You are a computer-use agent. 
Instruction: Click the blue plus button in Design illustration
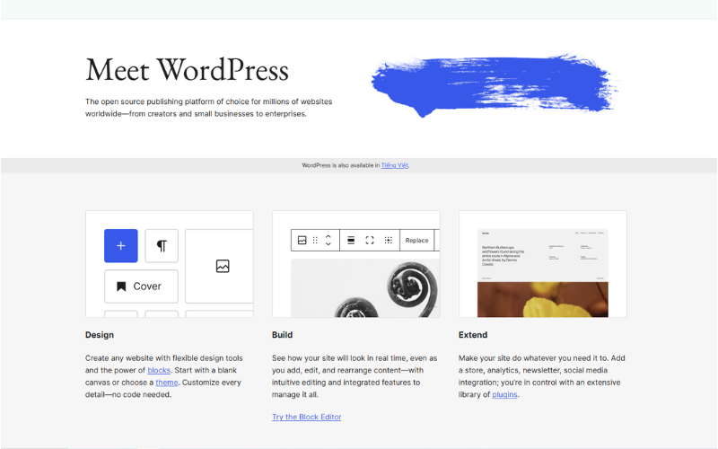(x=121, y=245)
